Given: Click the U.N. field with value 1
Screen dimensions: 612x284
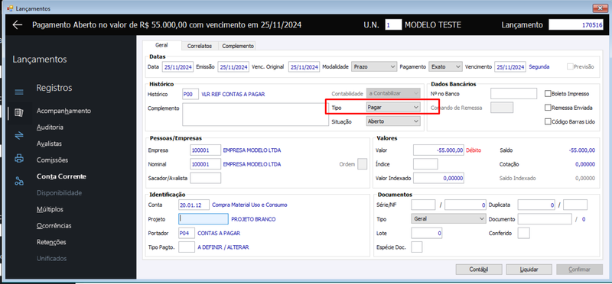Looking at the screenshot, I should (393, 25).
